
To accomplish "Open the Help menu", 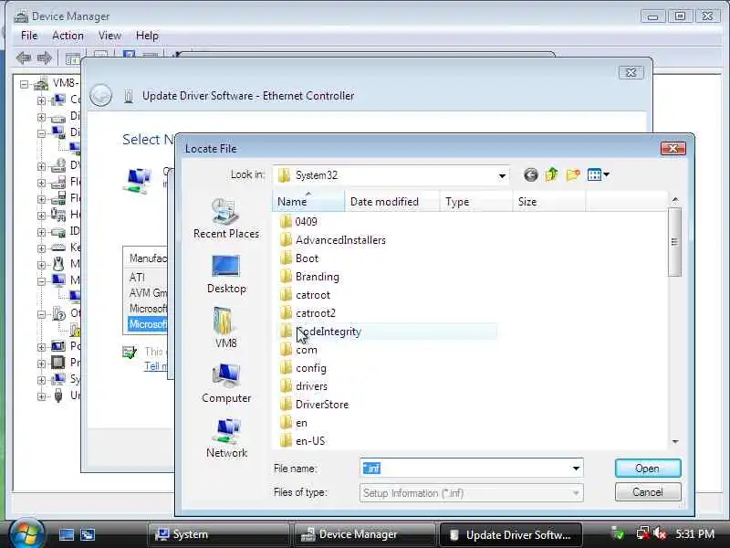I will pyautogui.click(x=147, y=36).
